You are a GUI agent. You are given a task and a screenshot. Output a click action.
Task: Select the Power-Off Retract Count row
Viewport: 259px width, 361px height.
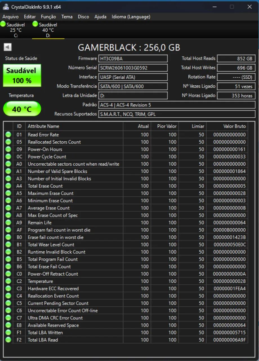pyautogui.click(x=126, y=274)
